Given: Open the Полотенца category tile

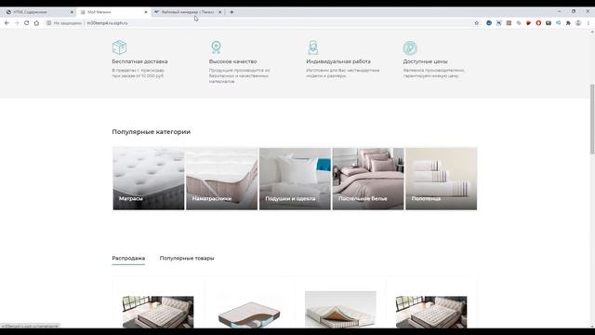Looking at the screenshot, I should coord(442,179).
